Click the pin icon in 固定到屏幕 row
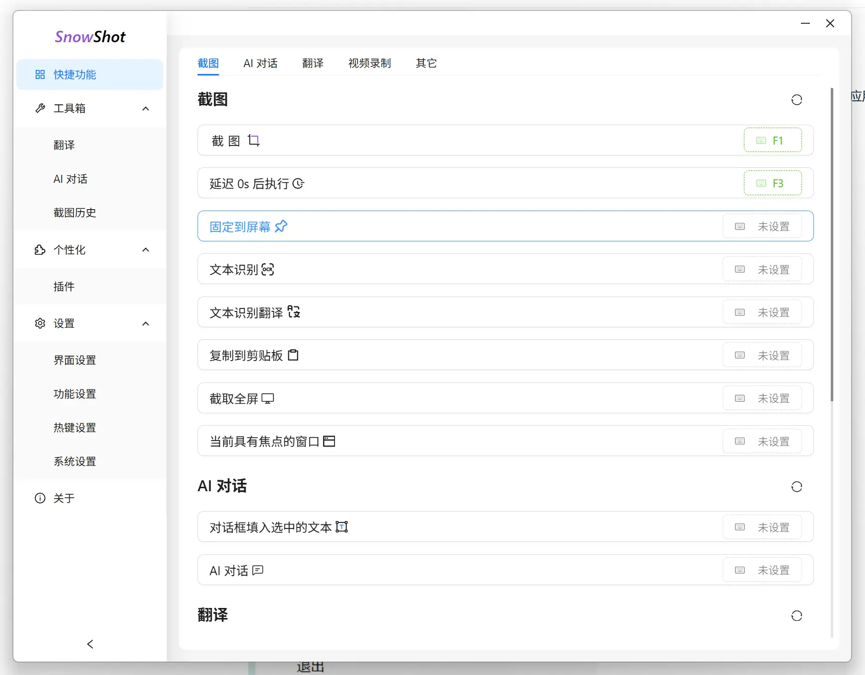Viewport: 865px width, 675px height. 281,226
